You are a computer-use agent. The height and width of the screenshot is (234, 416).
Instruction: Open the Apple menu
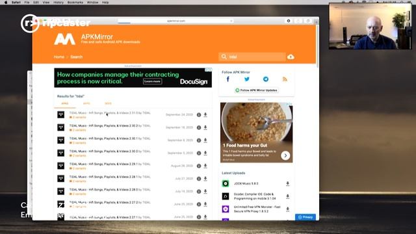[x=6, y=3]
